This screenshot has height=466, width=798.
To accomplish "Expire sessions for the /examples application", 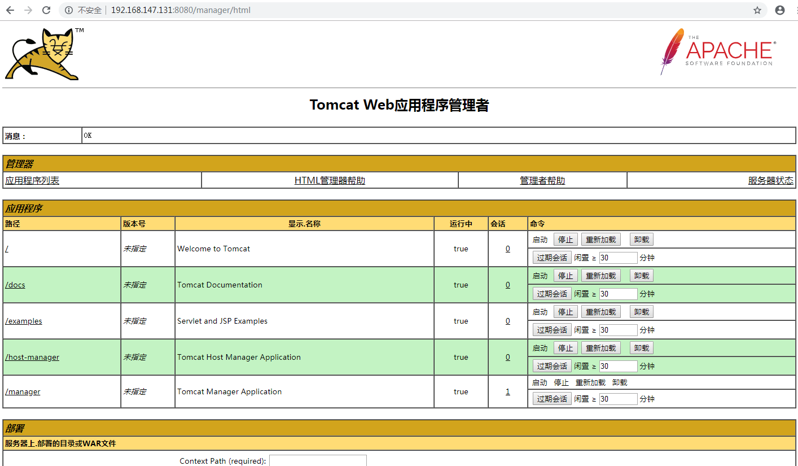I will pyautogui.click(x=552, y=330).
